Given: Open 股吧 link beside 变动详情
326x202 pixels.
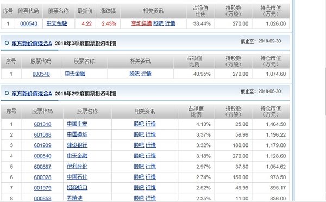Looking at the screenshot, I should (158, 23).
